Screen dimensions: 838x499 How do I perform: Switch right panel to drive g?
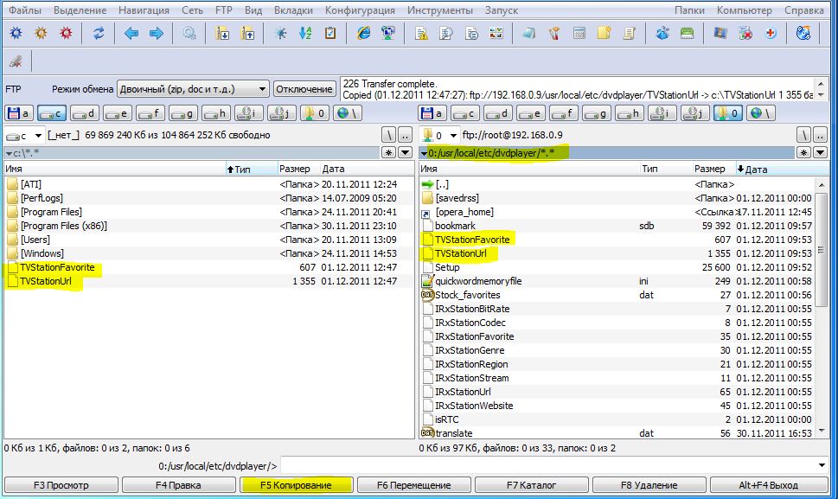[597, 113]
